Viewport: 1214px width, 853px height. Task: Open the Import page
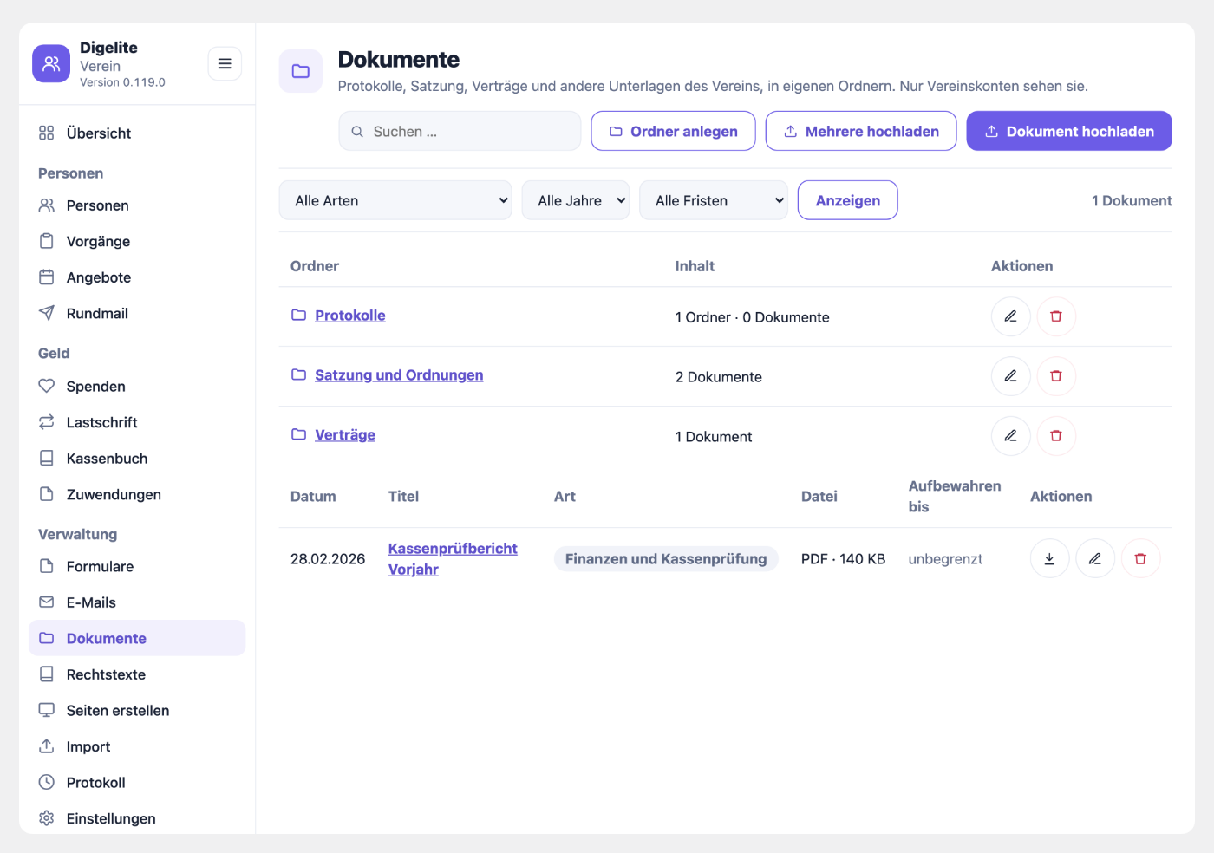[x=137, y=746]
